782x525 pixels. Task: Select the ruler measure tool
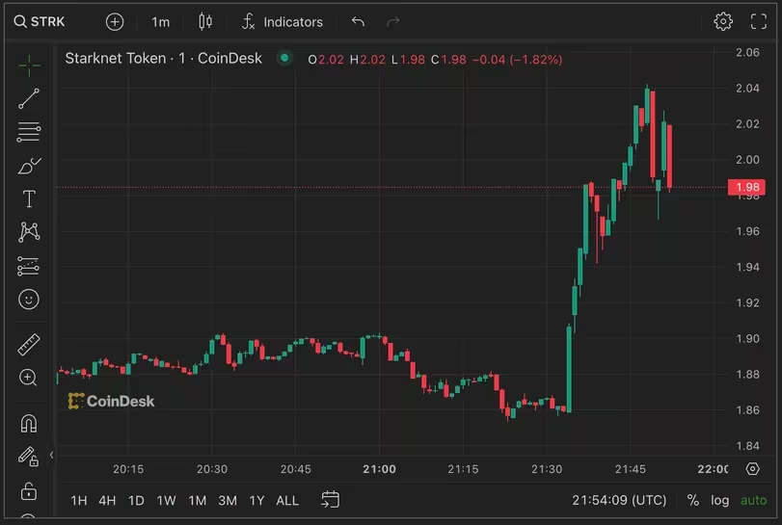[x=29, y=344]
